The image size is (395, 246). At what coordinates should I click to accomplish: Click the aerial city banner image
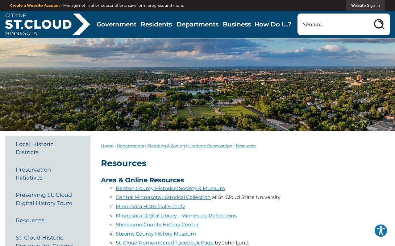(x=197, y=85)
